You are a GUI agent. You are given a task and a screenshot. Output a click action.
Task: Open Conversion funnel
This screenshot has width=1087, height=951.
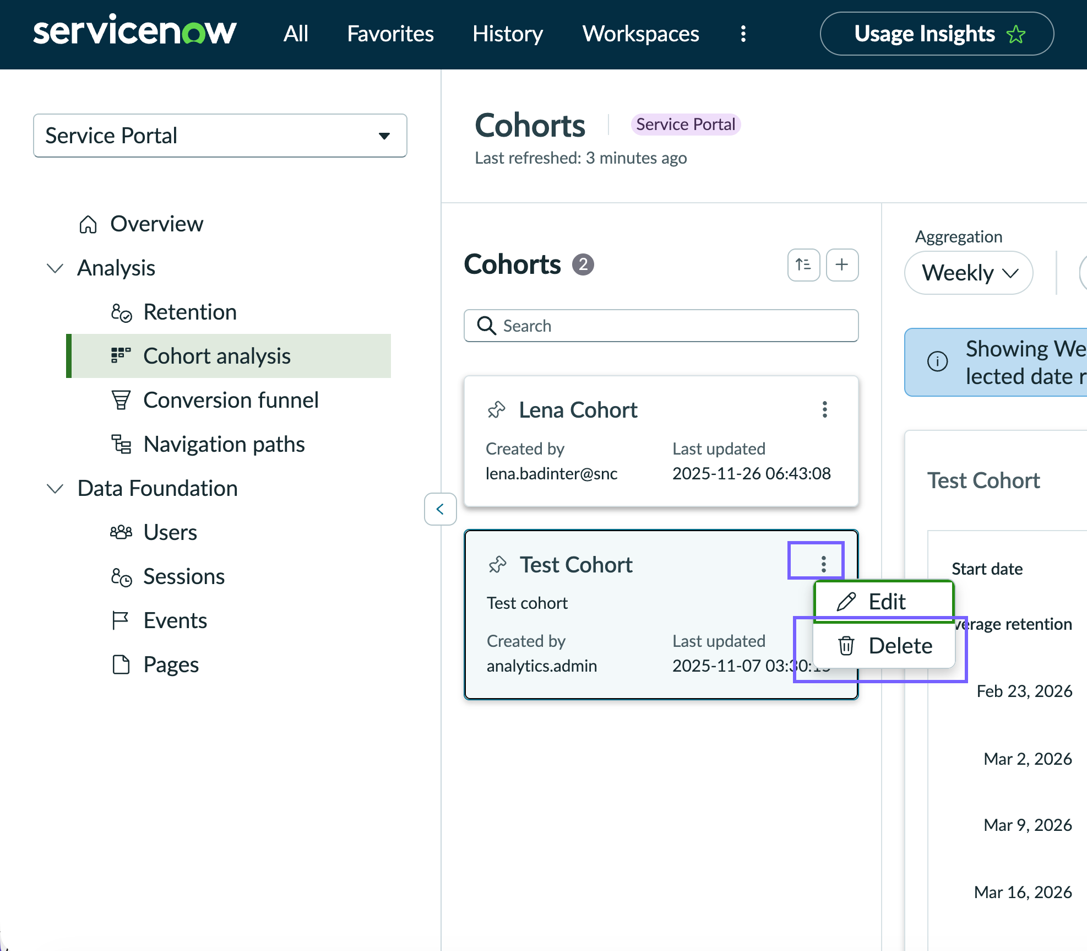click(231, 400)
